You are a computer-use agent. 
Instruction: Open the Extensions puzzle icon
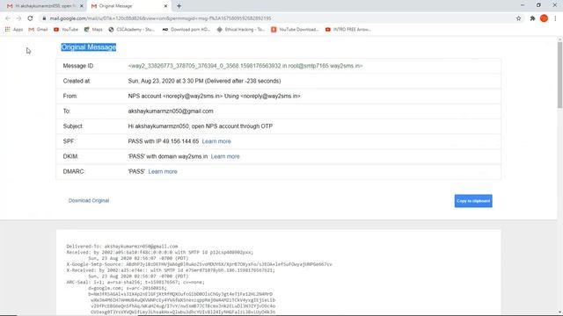pos(532,18)
